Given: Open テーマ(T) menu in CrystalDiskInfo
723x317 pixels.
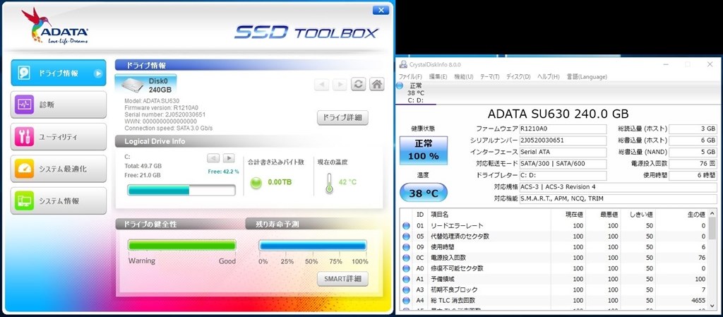Looking at the screenshot, I should click(x=490, y=76).
